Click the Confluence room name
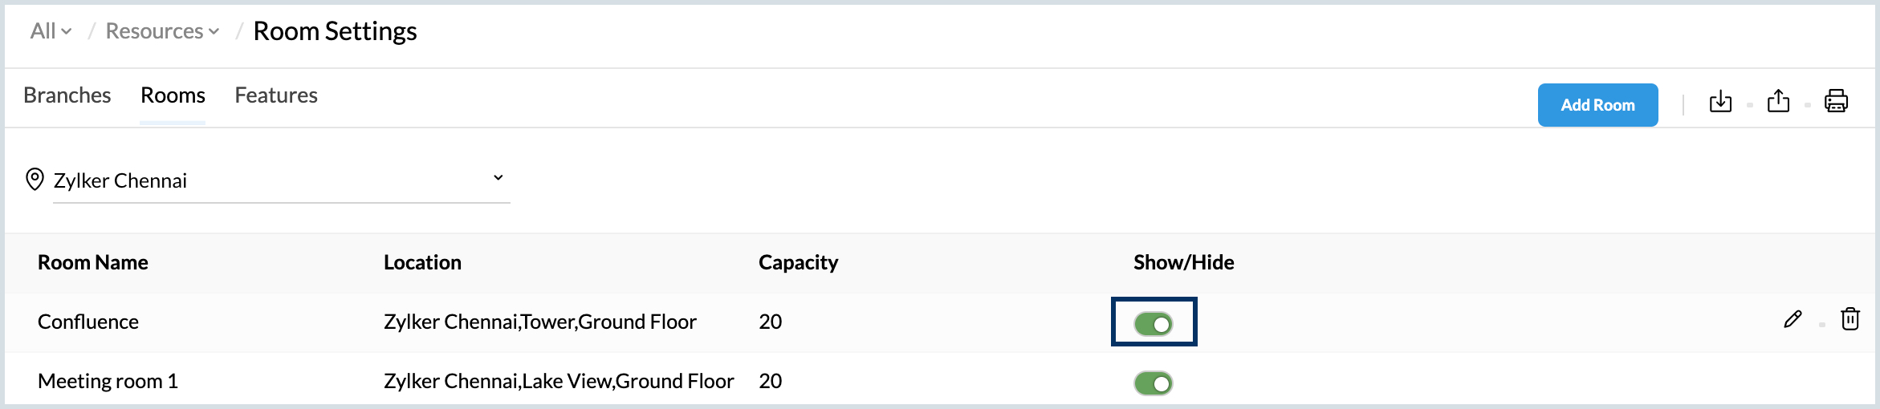The width and height of the screenshot is (1880, 409). [x=88, y=322]
